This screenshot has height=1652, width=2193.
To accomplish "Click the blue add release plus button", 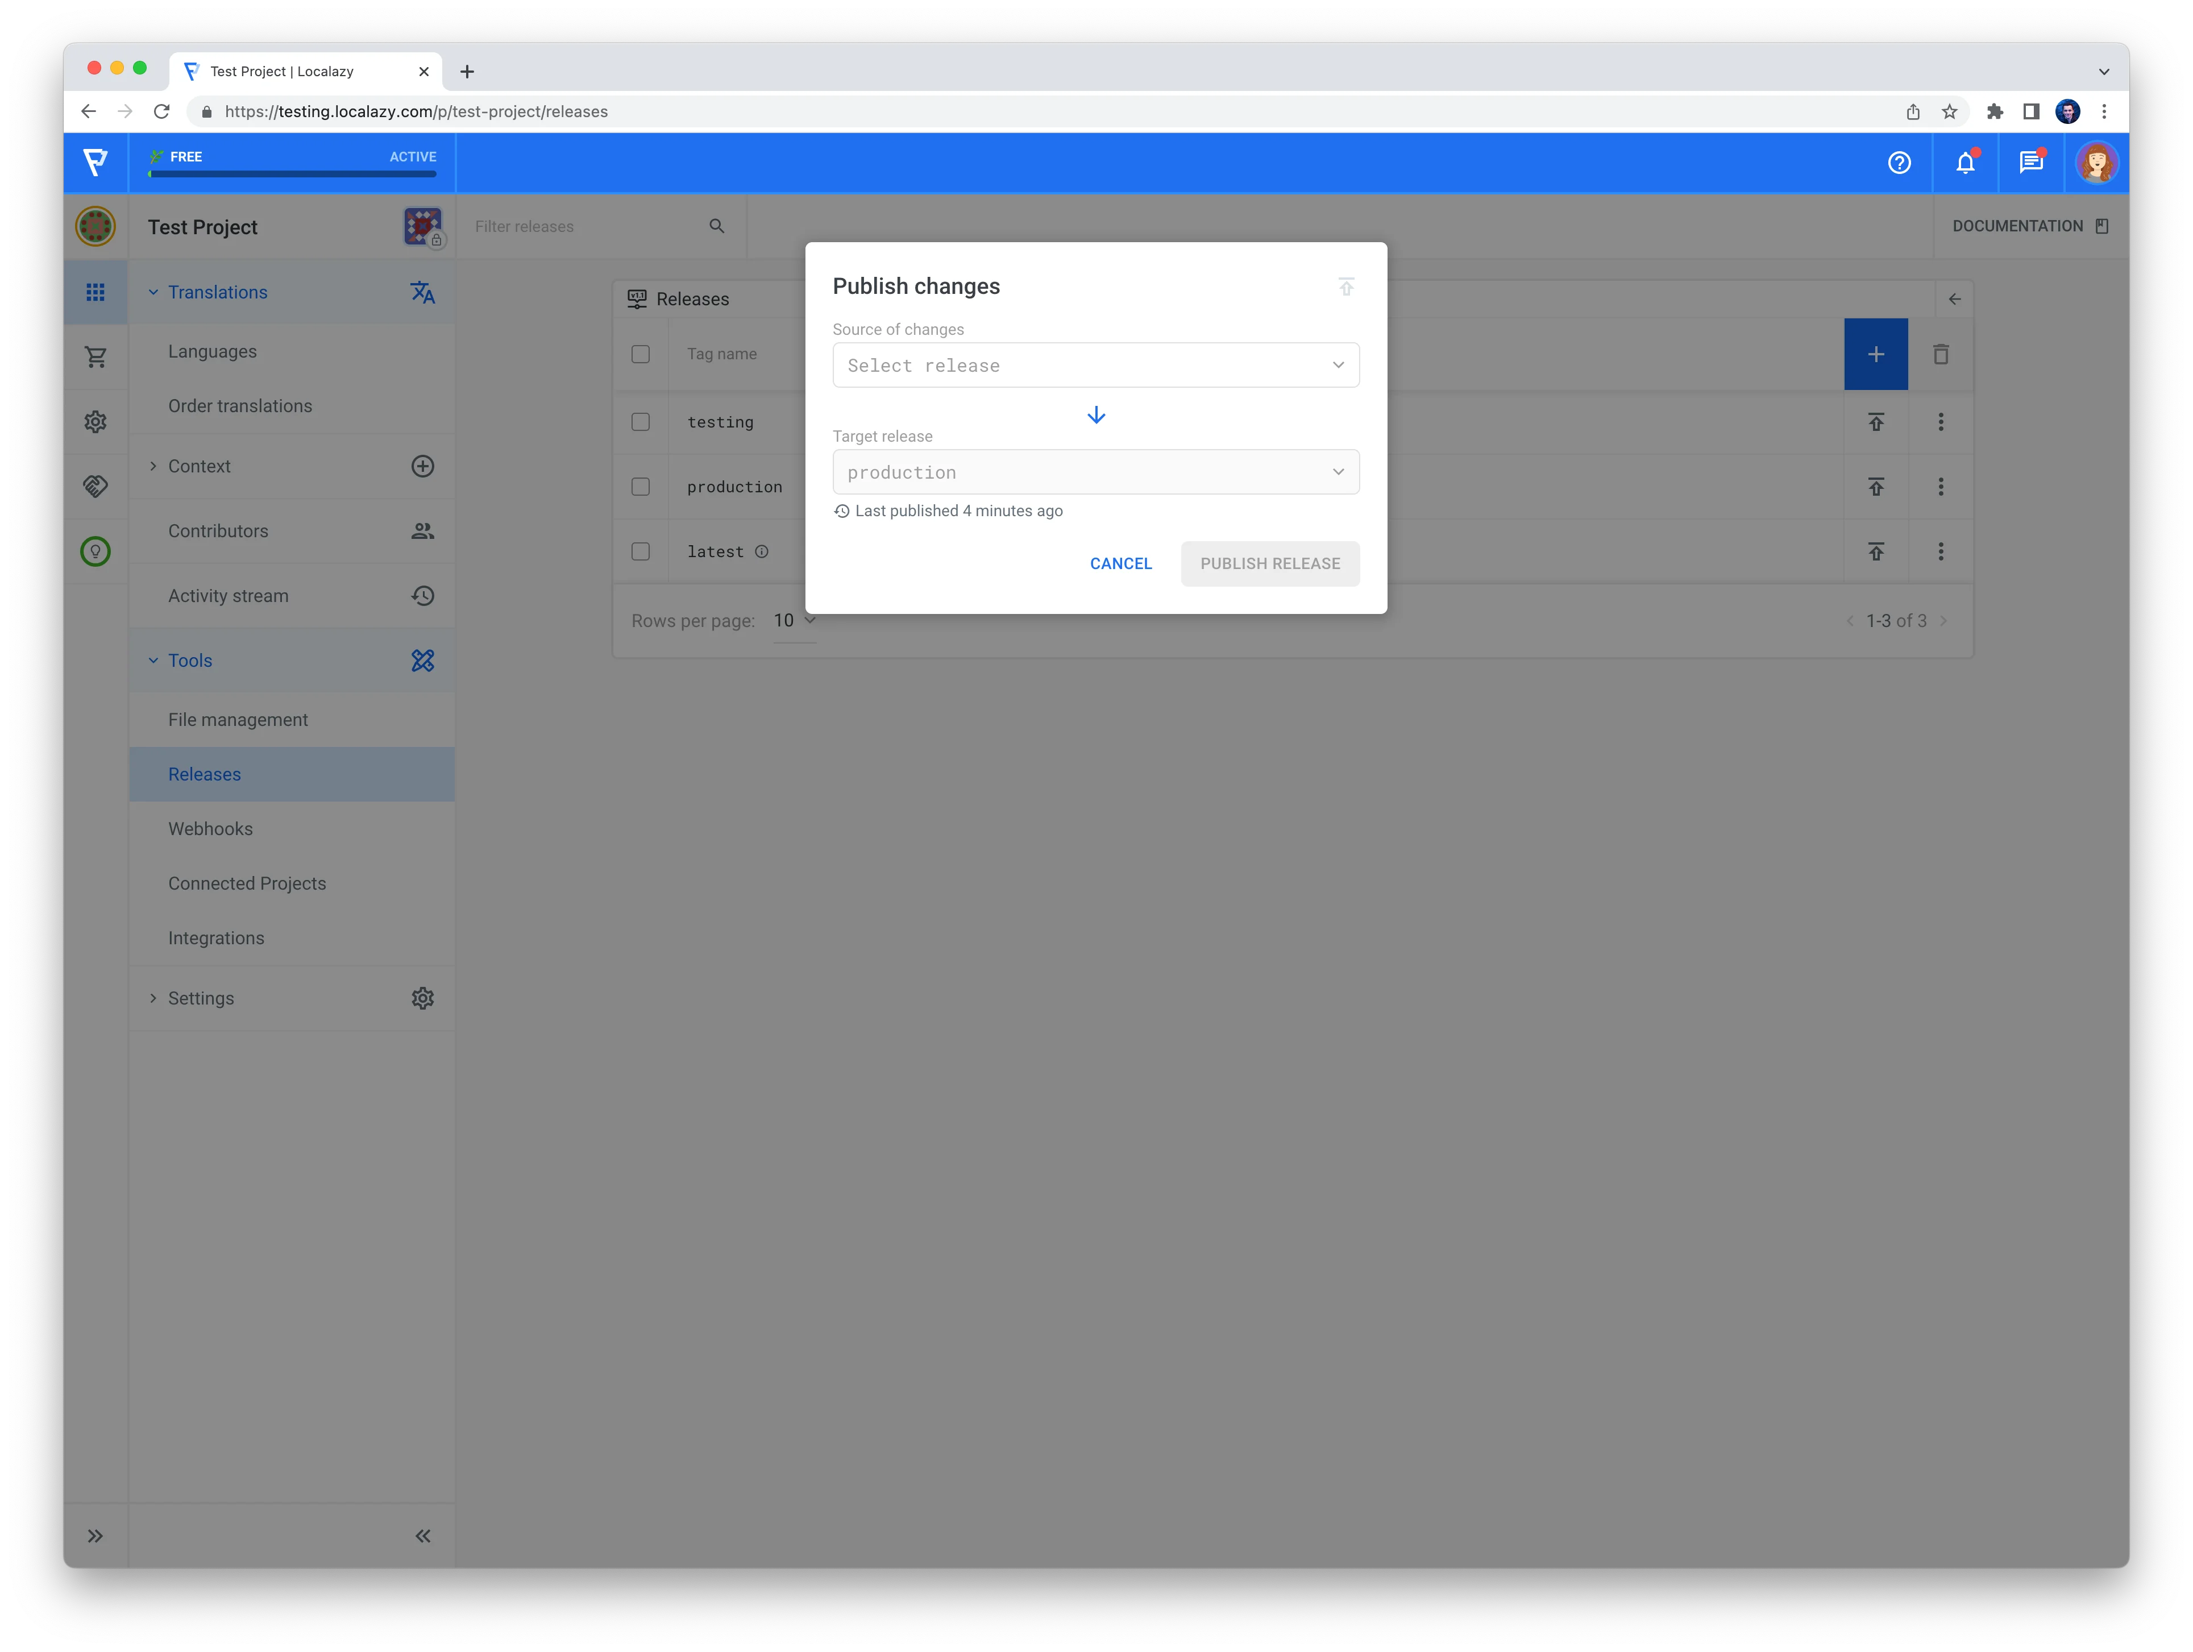I will [x=1875, y=354].
